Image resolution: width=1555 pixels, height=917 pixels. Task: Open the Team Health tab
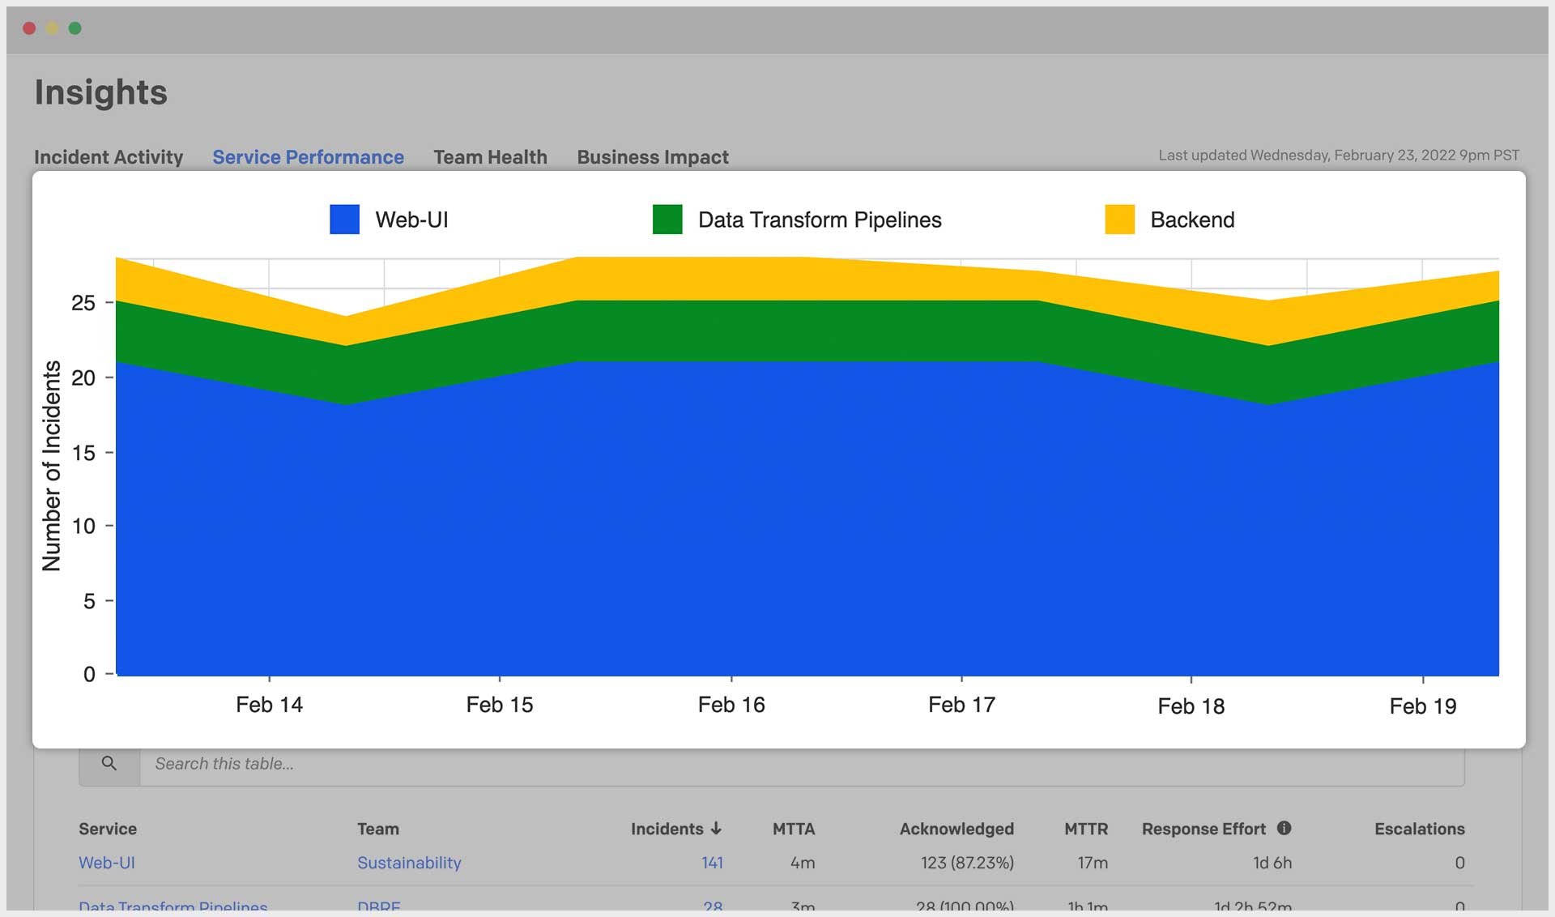(x=490, y=157)
